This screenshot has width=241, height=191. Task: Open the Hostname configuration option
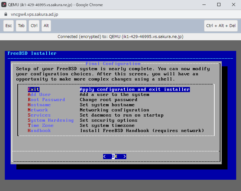click(39, 105)
